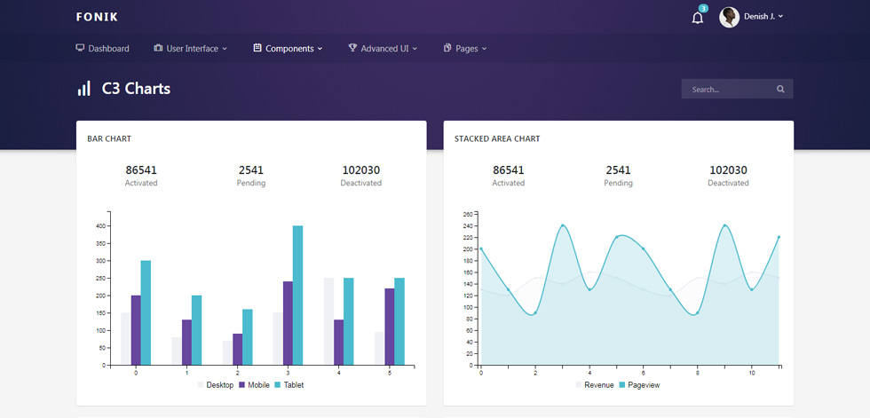Click the tallest Tablet bar at 400
Image resolution: width=870 pixels, height=418 pixels.
click(298, 295)
